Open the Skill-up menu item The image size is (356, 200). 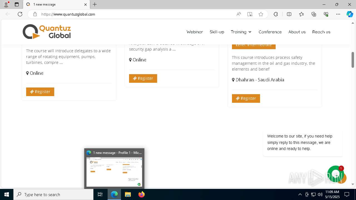coord(217,32)
